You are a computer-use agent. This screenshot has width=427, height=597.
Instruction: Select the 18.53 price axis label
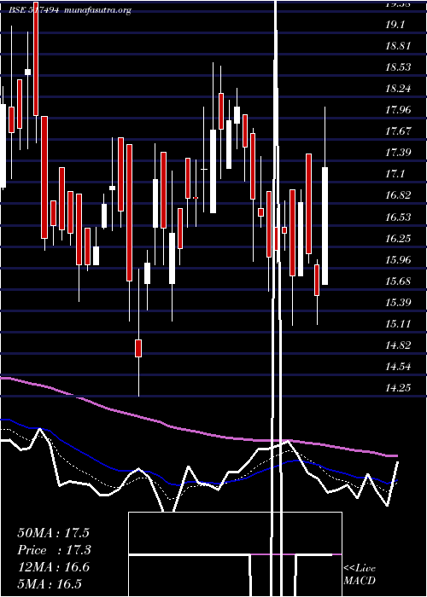(x=398, y=67)
